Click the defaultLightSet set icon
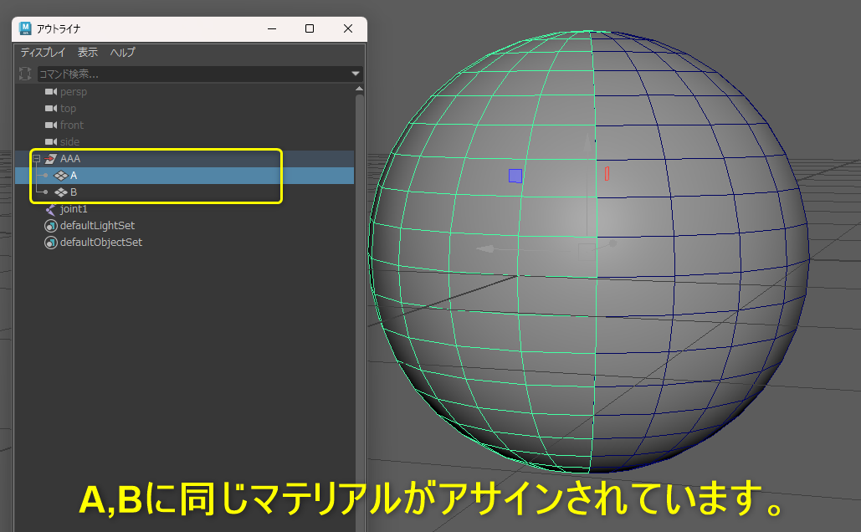The height and width of the screenshot is (532, 861). [50, 226]
